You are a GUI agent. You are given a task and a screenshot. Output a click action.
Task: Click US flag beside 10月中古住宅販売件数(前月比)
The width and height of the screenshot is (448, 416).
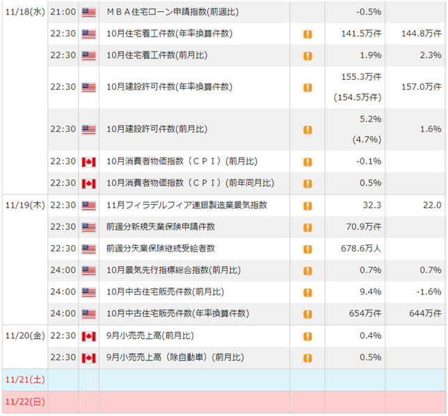88,292
